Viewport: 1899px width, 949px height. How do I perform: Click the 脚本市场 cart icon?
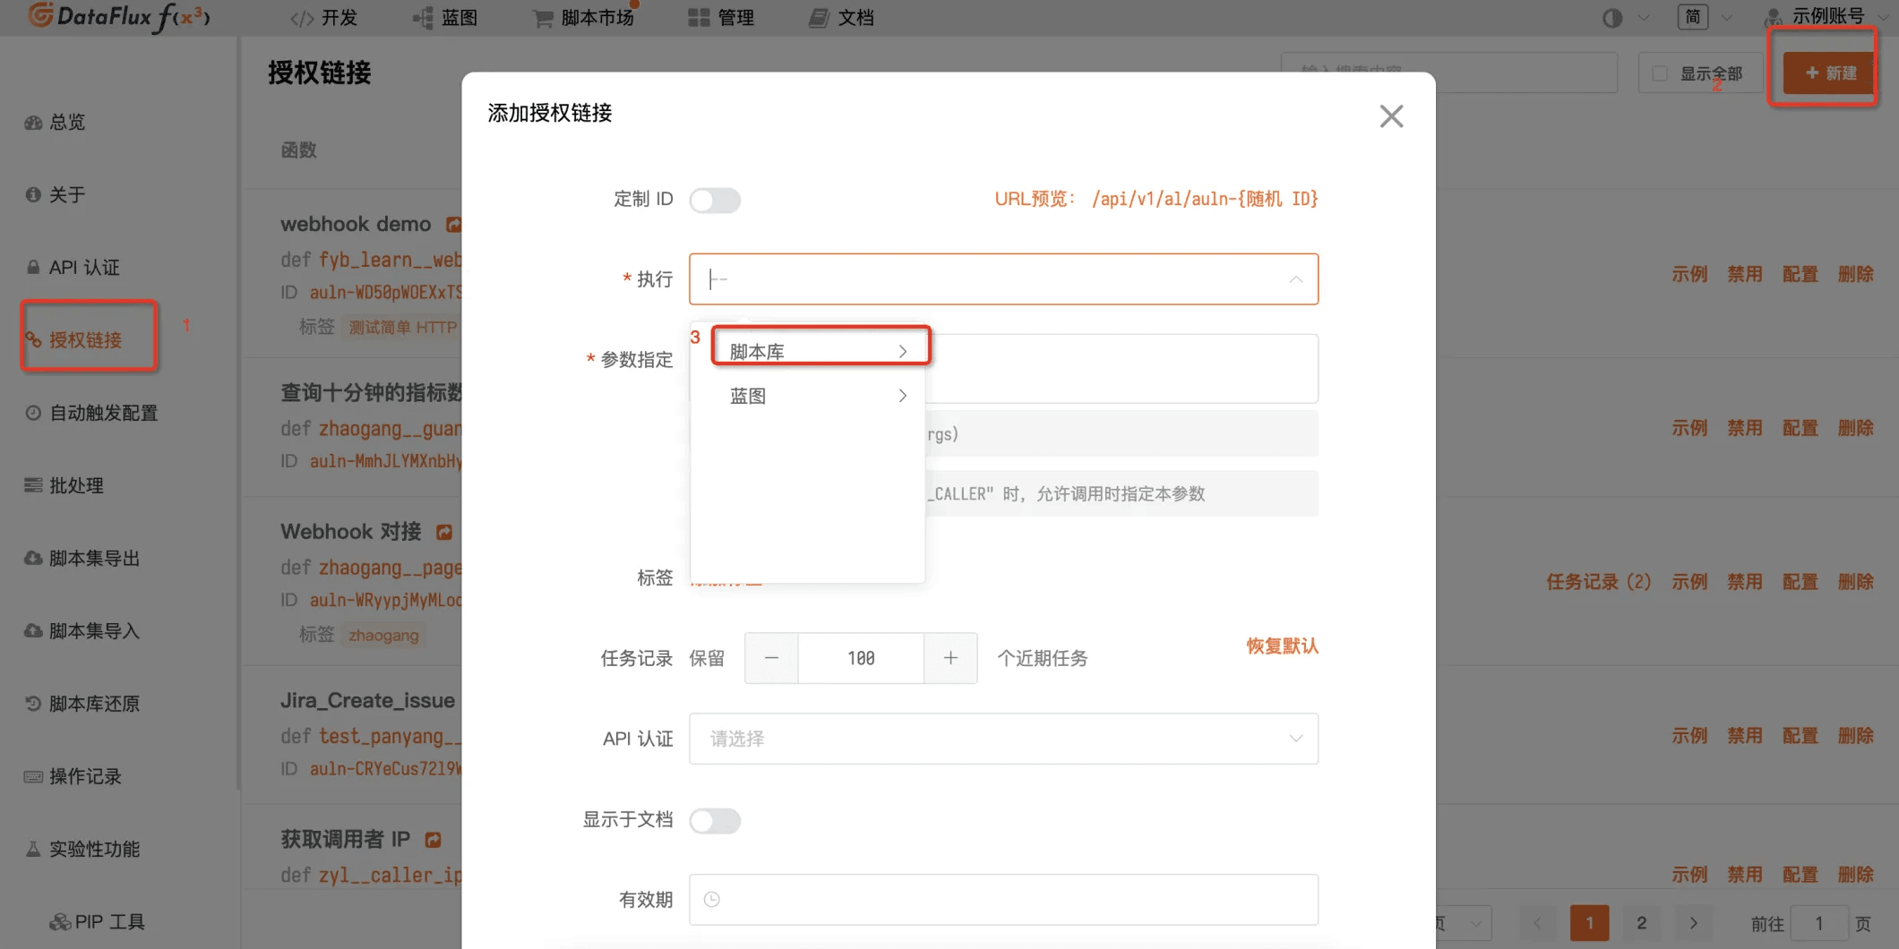click(x=542, y=18)
